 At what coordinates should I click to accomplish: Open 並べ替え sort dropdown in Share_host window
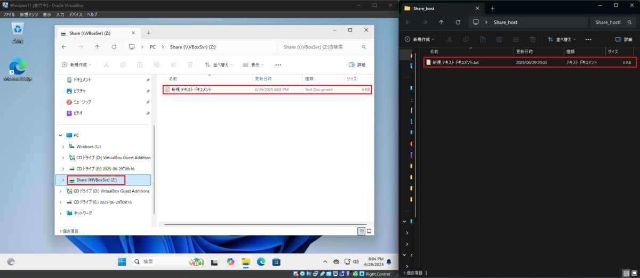click(562, 39)
